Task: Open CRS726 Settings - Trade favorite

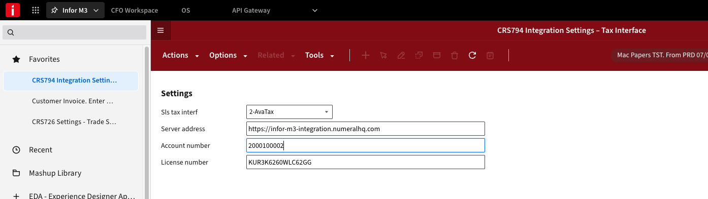Action: 74,122
